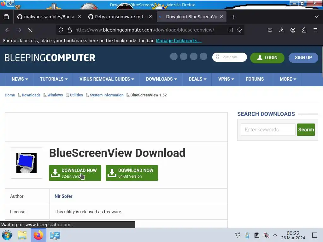This screenshot has width=323, height=242.
Task: Open Firefox View icon in tab strip
Action: point(6,17)
